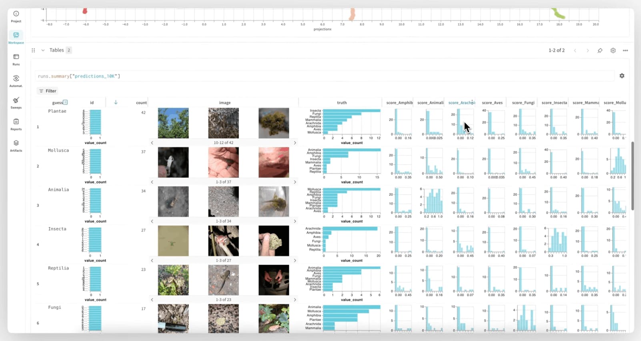The image size is (641, 341).
Task: Click the group icon beside guess header
Action: tap(65, 102)
